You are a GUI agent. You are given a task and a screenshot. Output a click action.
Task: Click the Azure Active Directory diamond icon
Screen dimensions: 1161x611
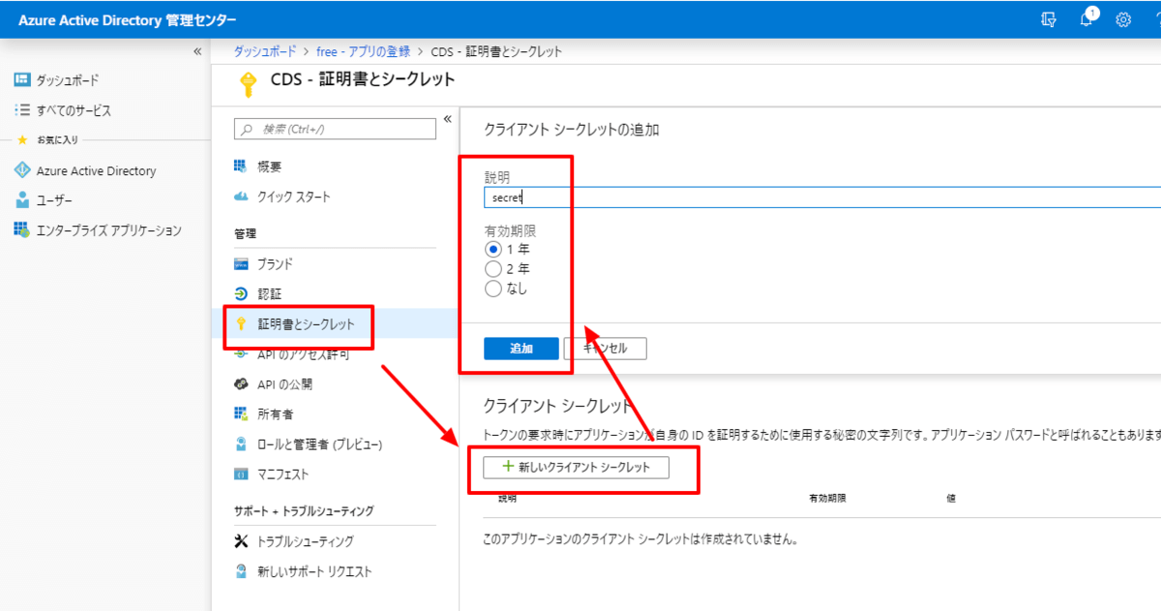pyautogui.click(x=21, y=170)
